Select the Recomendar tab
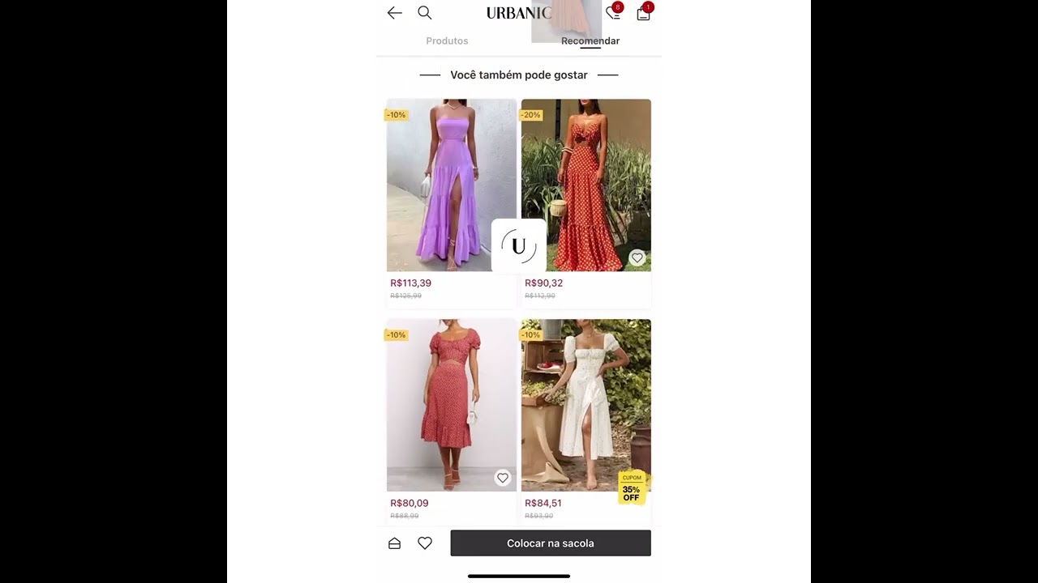This screenshot has height=583, width=1038. 590,40
